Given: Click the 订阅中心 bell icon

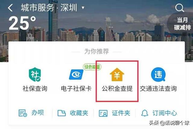Looking at the screenshot, I should tap(145, 113).
